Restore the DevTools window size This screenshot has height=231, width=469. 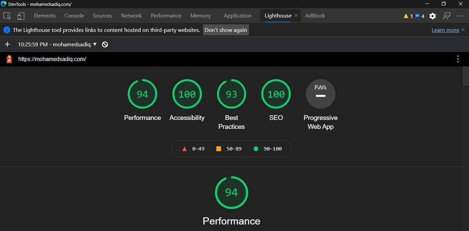click(444, 4)
